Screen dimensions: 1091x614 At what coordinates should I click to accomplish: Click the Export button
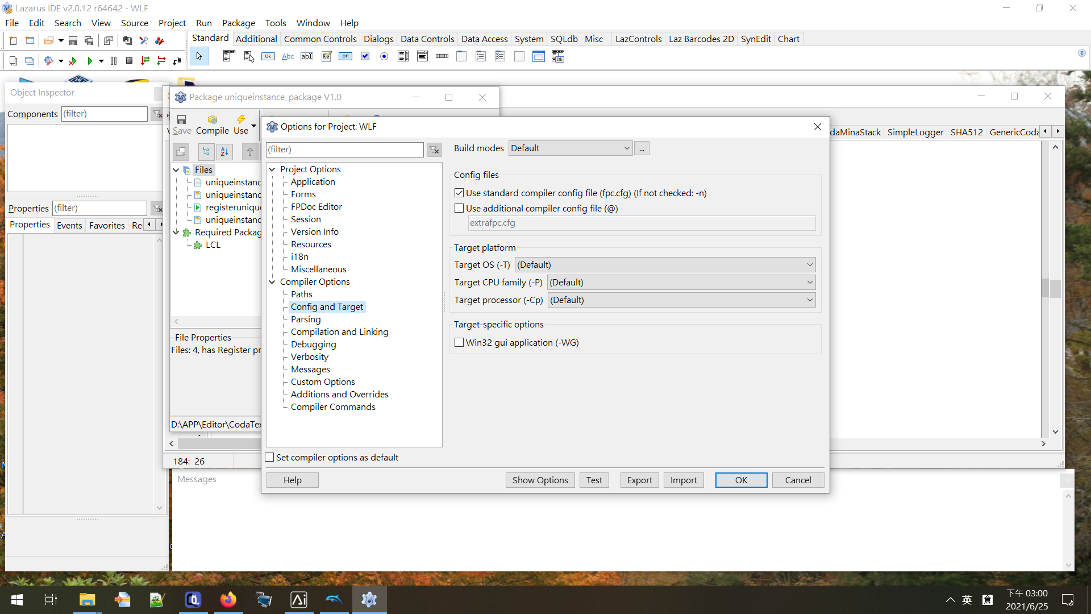coord(639,480)
